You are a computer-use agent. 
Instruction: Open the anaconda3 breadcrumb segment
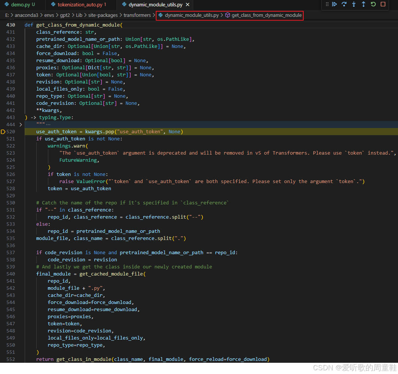coord(27,15)
